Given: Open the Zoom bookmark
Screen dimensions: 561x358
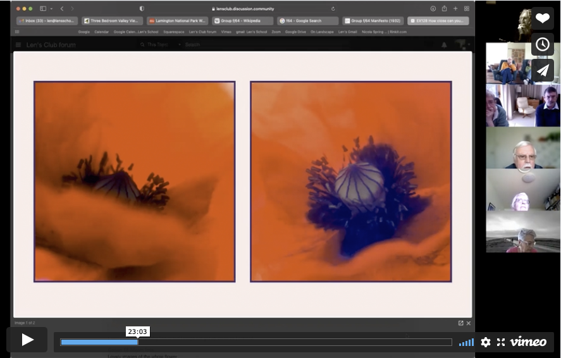Looking at the screenshot, I should 276,32.
